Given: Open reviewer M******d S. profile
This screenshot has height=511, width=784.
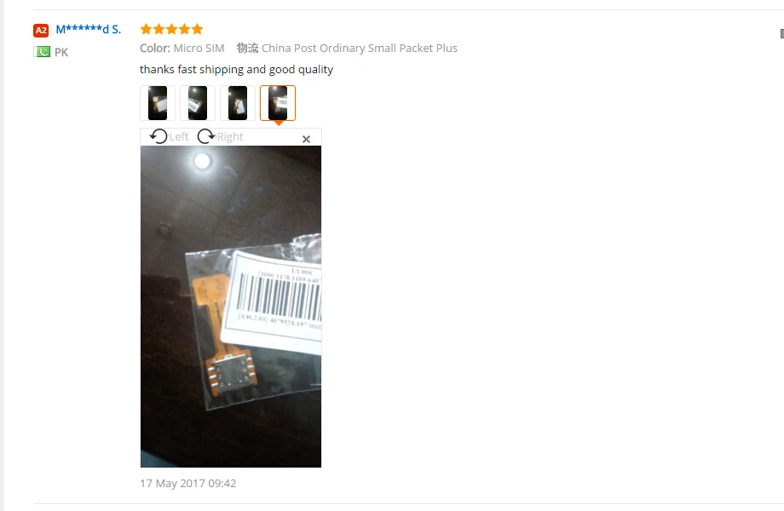Looking at the screenshot, I should pyautogui.click(x=89, y=30).
